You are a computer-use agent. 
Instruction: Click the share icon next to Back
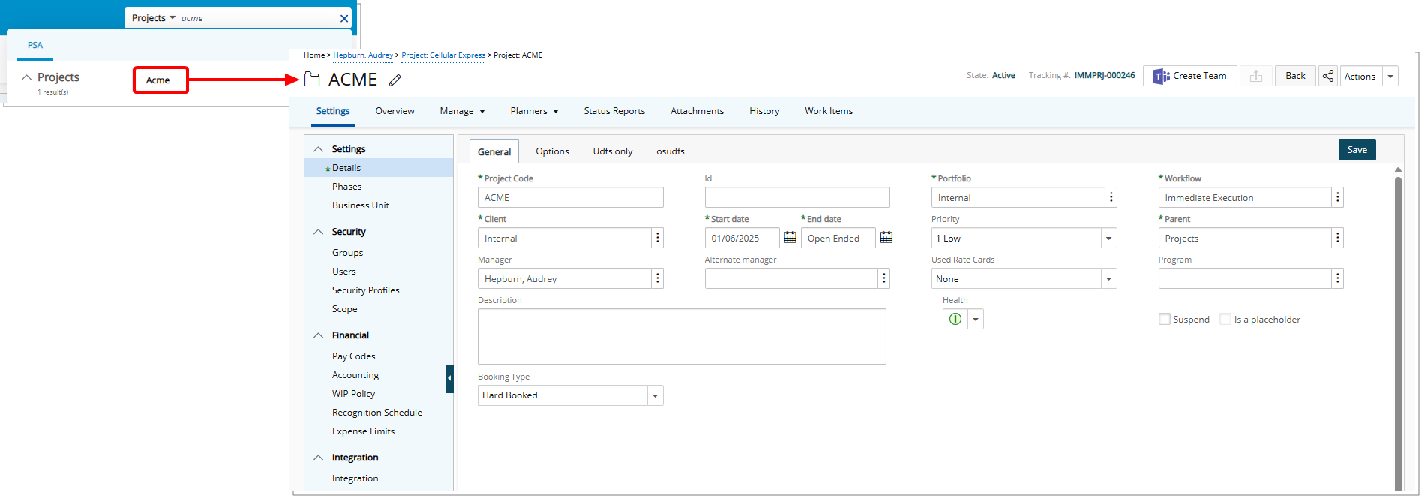pyautogui.click(x=1327, y=76)
